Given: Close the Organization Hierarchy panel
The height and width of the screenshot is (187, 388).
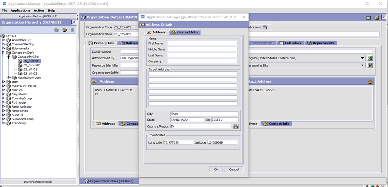Looking at the screenshot, I should (x=74, y=22).
